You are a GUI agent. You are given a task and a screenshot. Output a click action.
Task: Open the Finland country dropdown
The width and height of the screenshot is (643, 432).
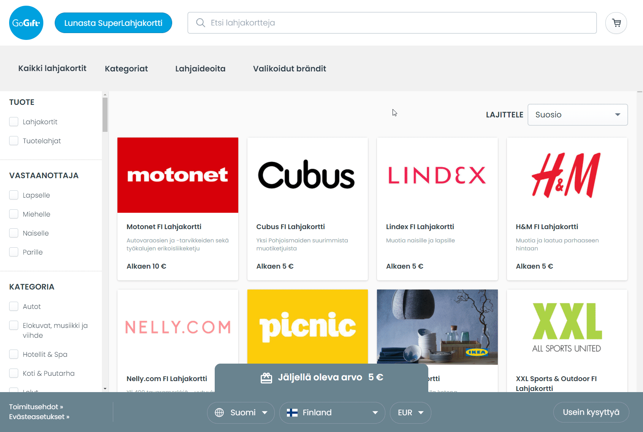tap(332, 413)
